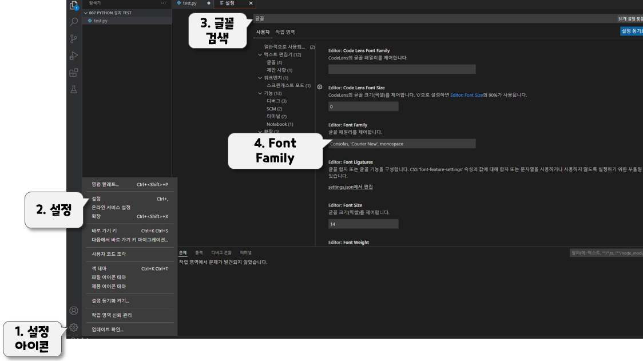Select the 작업 영역 settings scope tab
The height and width of the screenshot is (361, 643).
click(x=285, y=32)
